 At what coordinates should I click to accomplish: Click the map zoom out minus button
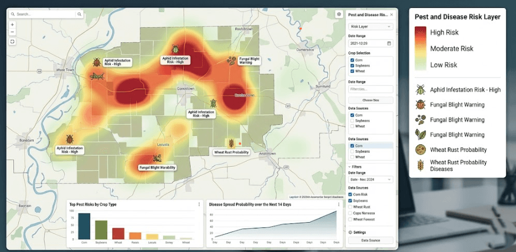coord(12,32)
